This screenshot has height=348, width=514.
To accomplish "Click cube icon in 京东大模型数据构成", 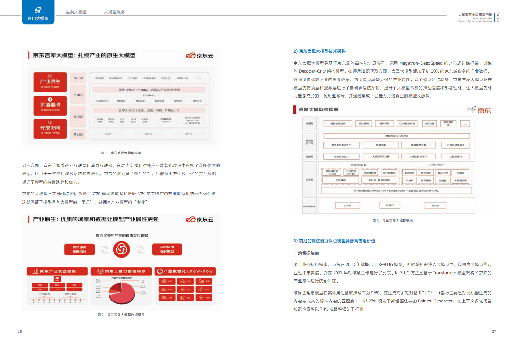I will point(100,271).
